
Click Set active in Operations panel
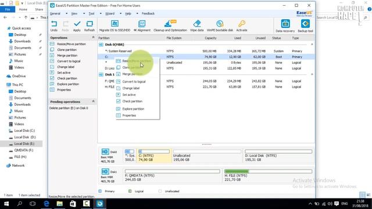[64, 73]
